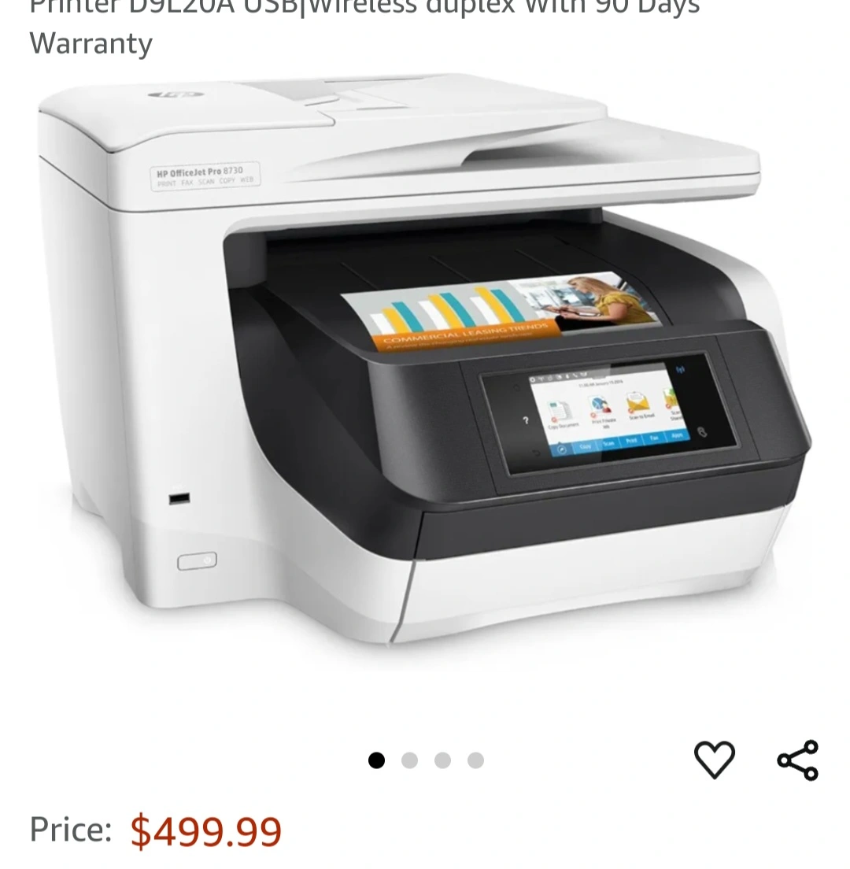Tap the share icon
Viewport: 850px width, 869px height.
click(x=798, y=760)
